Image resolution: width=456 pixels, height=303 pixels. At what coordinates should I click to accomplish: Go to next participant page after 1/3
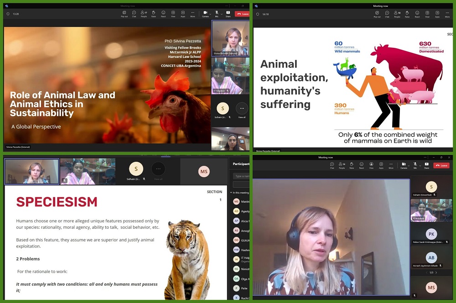(436, 272)
